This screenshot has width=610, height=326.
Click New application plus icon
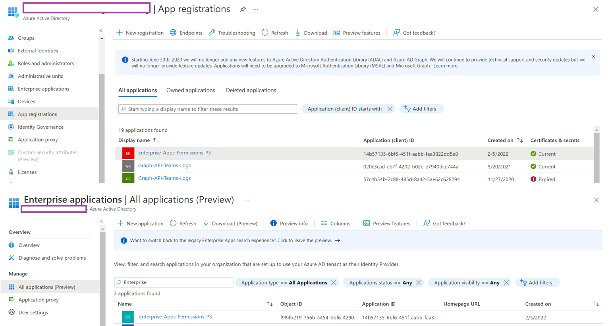120,223
